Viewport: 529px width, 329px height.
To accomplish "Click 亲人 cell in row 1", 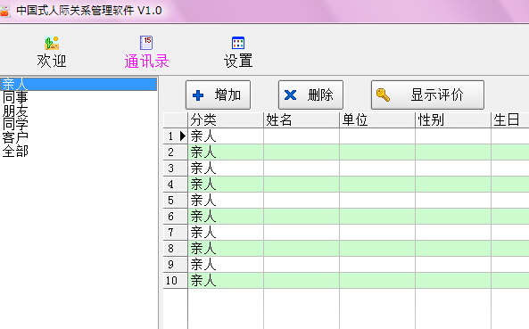I will tap(226, 136).
